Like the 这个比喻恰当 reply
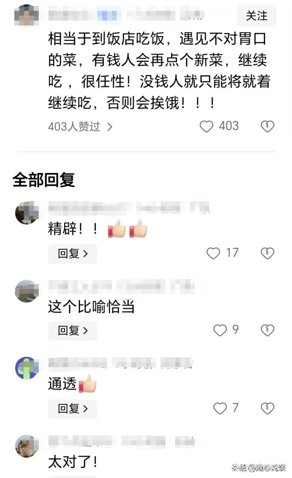The image size is (292, 478). 220,330
